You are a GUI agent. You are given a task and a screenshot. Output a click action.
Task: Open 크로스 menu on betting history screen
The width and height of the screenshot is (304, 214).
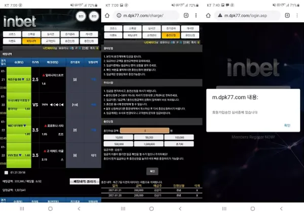(12, 34)
